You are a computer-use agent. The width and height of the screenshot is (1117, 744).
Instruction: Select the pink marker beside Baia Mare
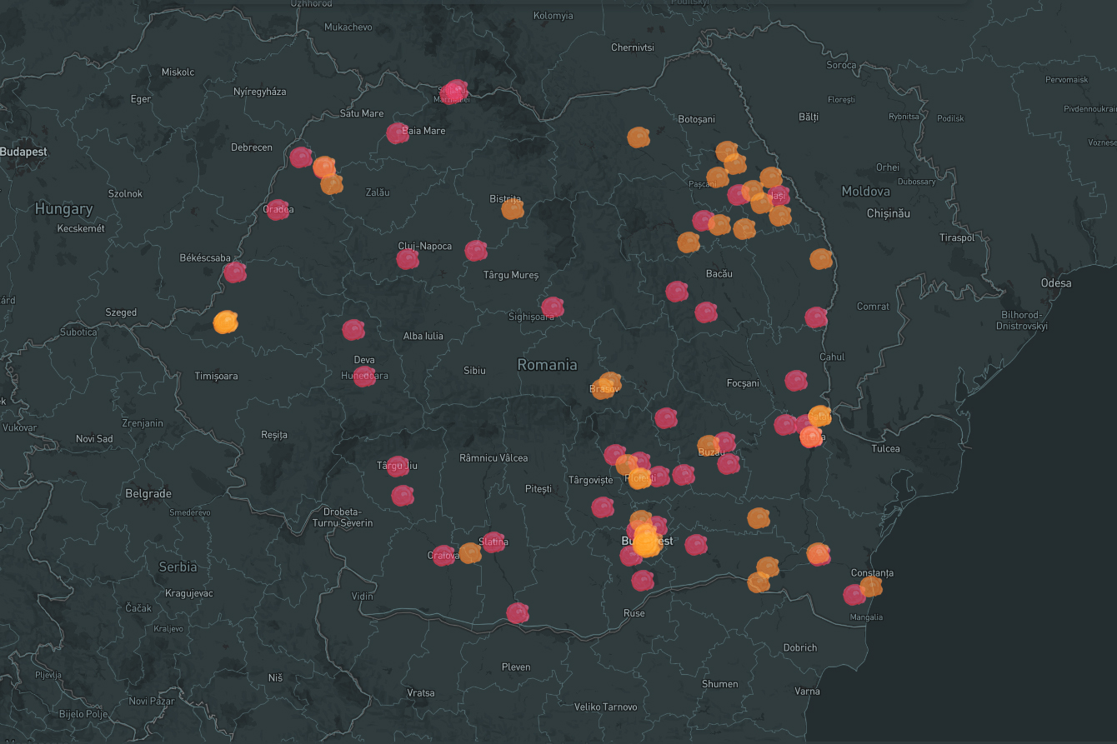tap(398, 133)
